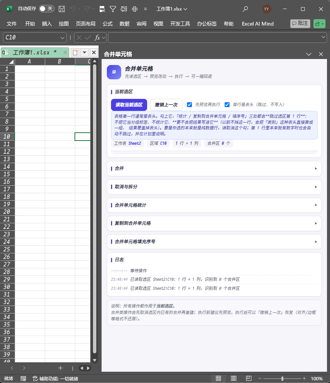
Task: Click the new document icon beside workbook tab
Action: pyautogui.click(x=75, y=53)
